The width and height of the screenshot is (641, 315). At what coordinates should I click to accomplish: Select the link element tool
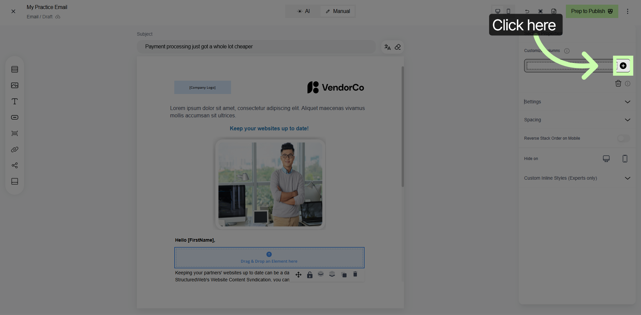[x=15, y=149]
